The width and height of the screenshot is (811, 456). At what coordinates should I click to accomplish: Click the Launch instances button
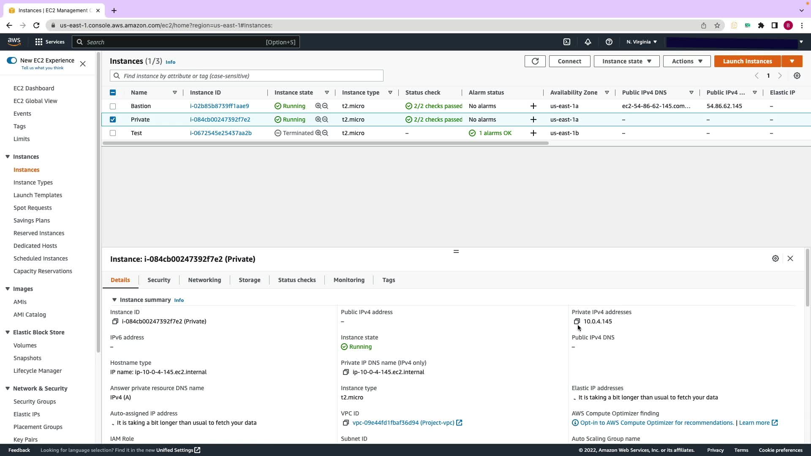pos(747,61)
